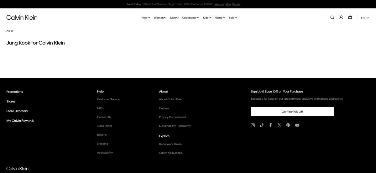This screenshot has width=376, height=173.
Task: Open the Underwear Guide link
Action: point(170,144)
